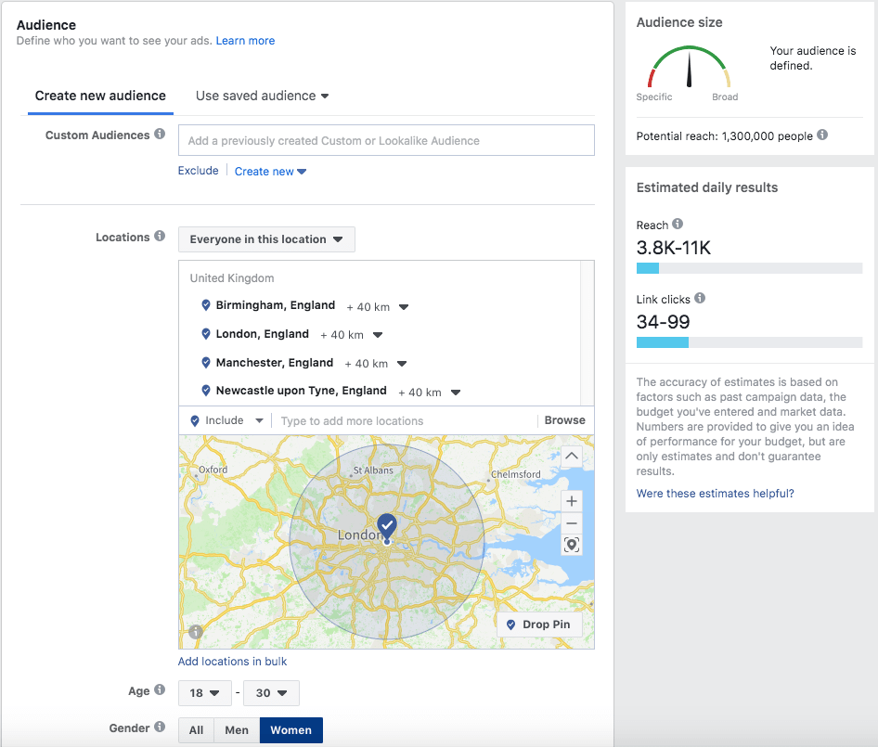This screenshot has width=878, height=747.
Task: Click Potential reach info icon
Action: pyautogui.click(x=822, y=135)
